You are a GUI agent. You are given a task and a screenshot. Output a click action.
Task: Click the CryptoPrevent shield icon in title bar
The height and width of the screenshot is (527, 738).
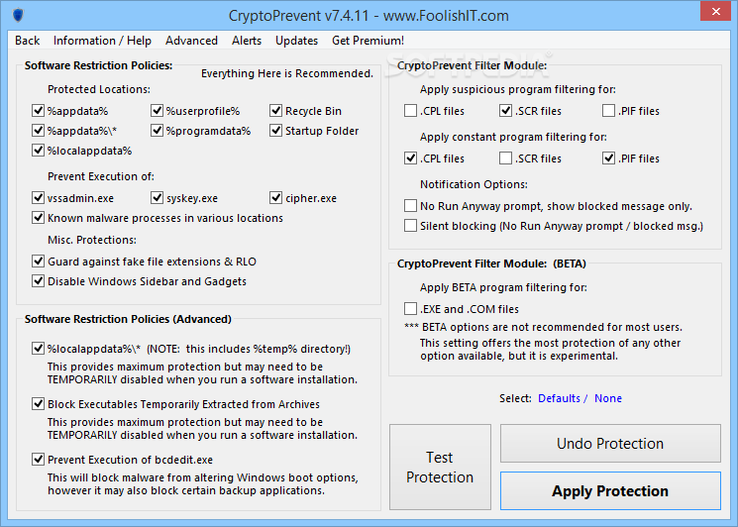click(x=18, y=15)
